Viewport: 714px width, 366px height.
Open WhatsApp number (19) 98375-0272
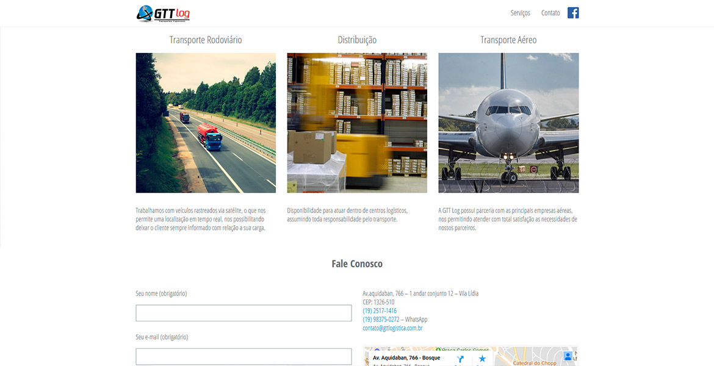click(381, 319)
